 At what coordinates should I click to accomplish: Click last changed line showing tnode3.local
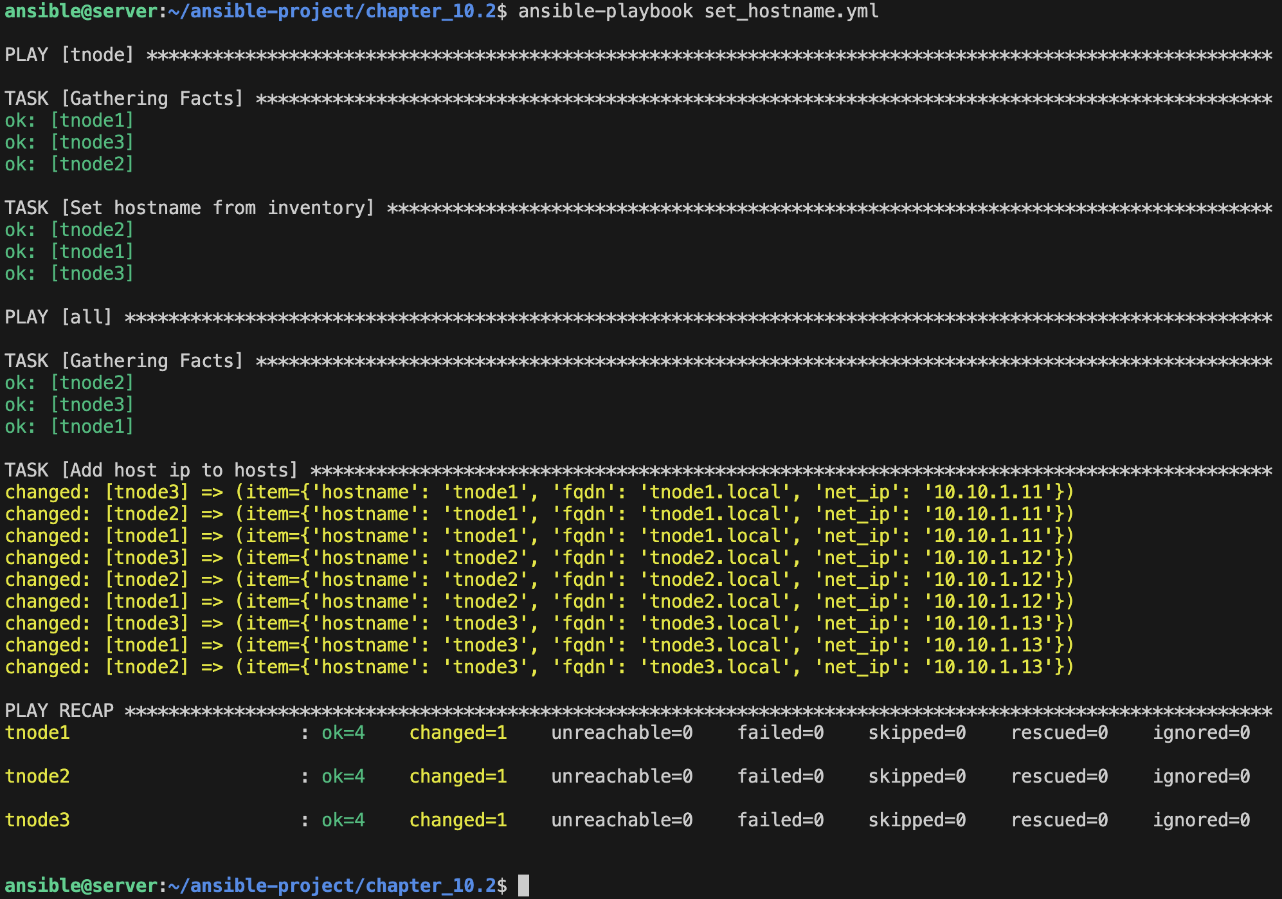539,667
